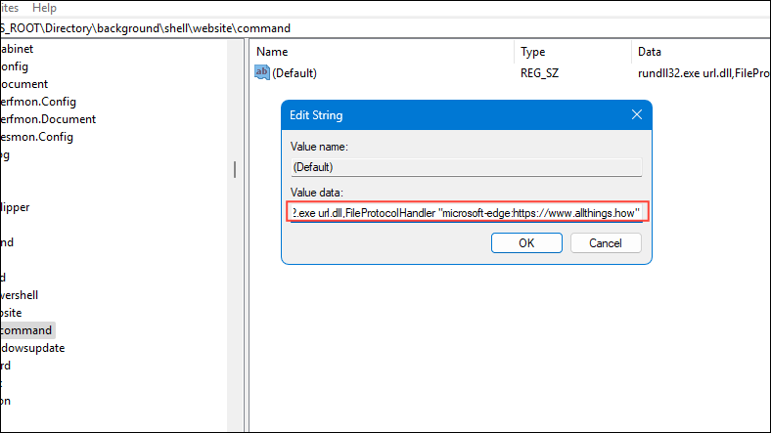Select the ocument tree key

(x=24, y=84)
